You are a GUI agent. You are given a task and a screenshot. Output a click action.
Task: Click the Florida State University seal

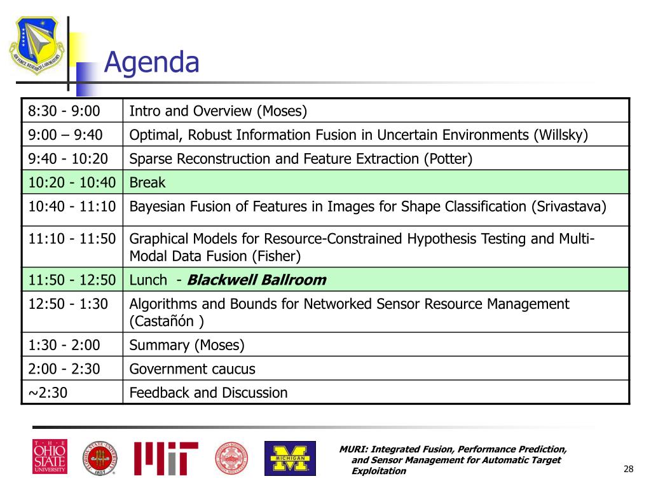tap(100, 458)
